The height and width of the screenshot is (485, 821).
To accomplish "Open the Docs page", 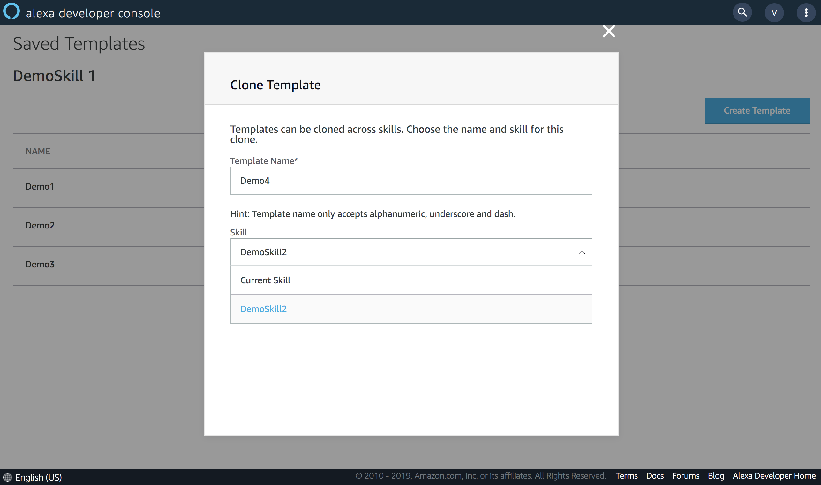I will (x=655, y=476).
